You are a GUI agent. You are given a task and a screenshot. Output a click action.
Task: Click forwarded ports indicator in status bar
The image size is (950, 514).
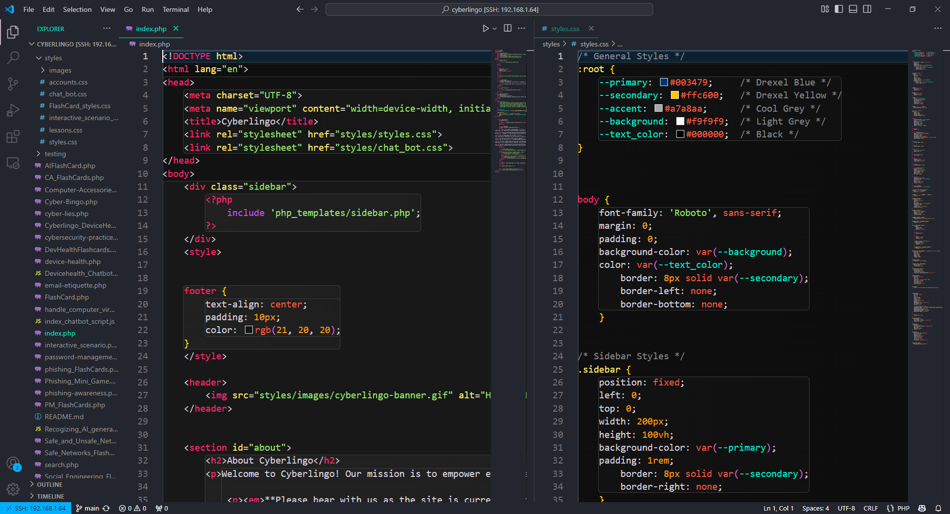[162, 508]
